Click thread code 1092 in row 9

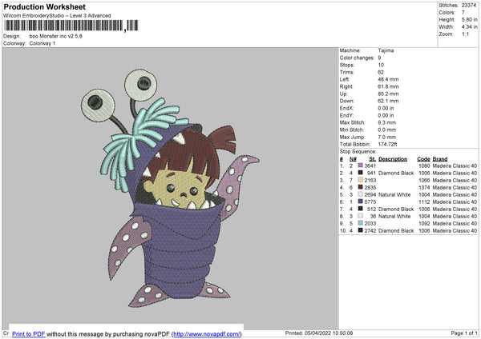[x=424, y=223]
